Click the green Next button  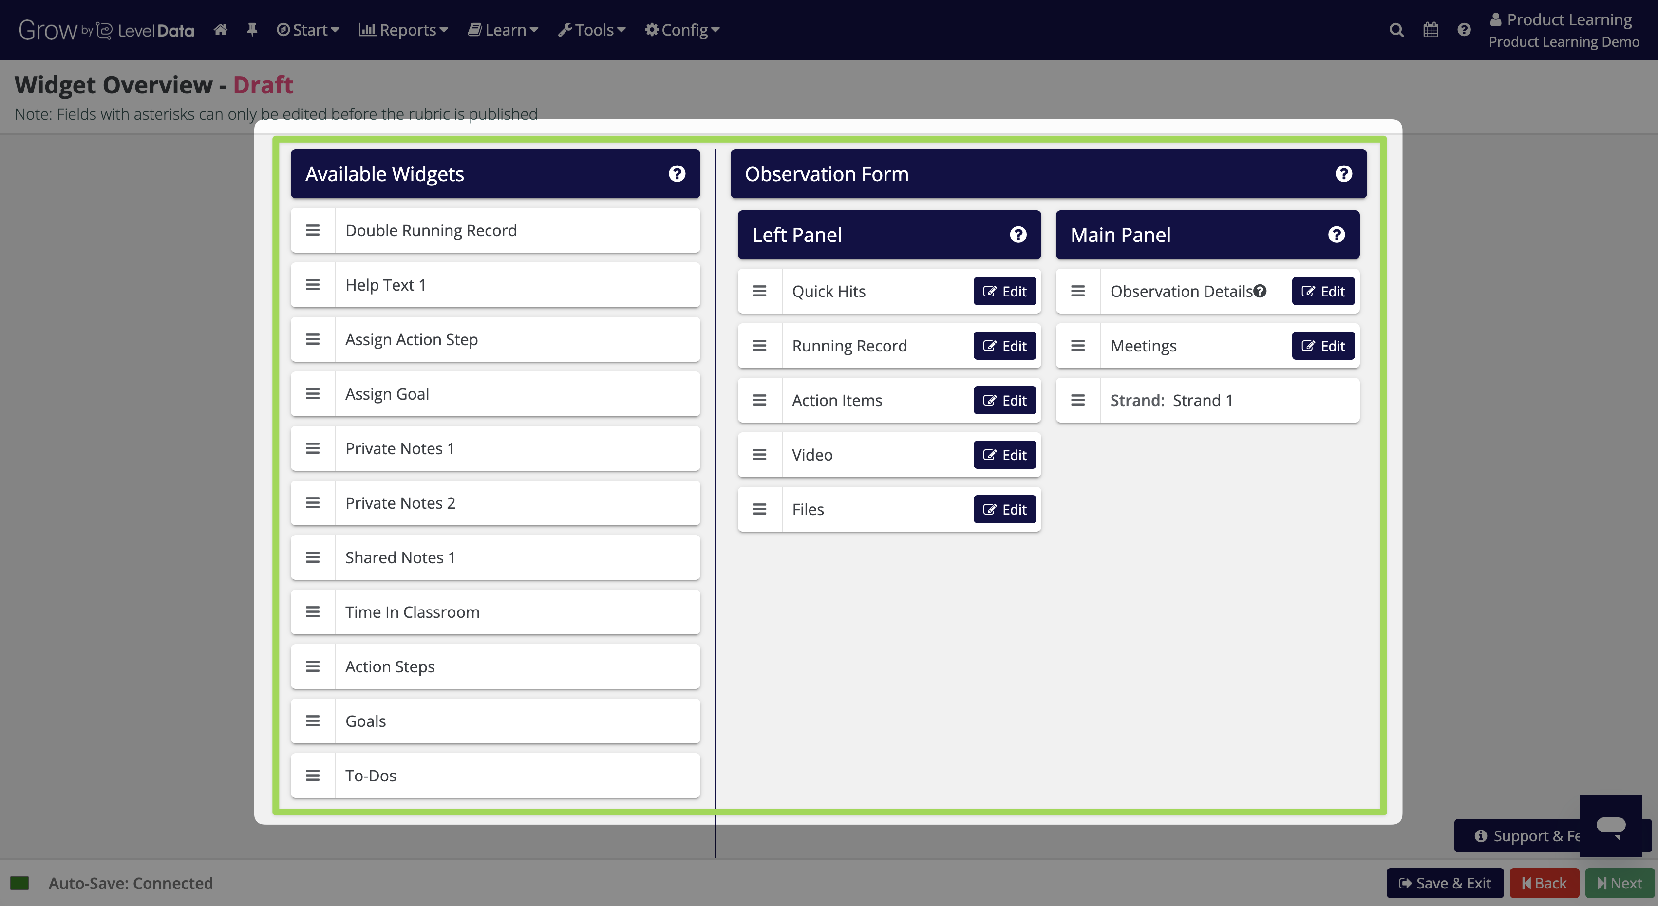(1620, 883)
